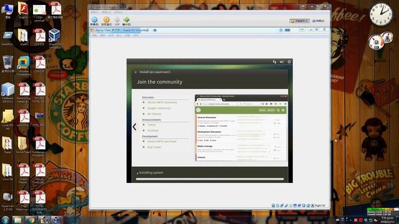Image resolution: width=399 pixels, height=224 pixels.
Task: Open the first menu of the VM window
Action: point(94,35)
